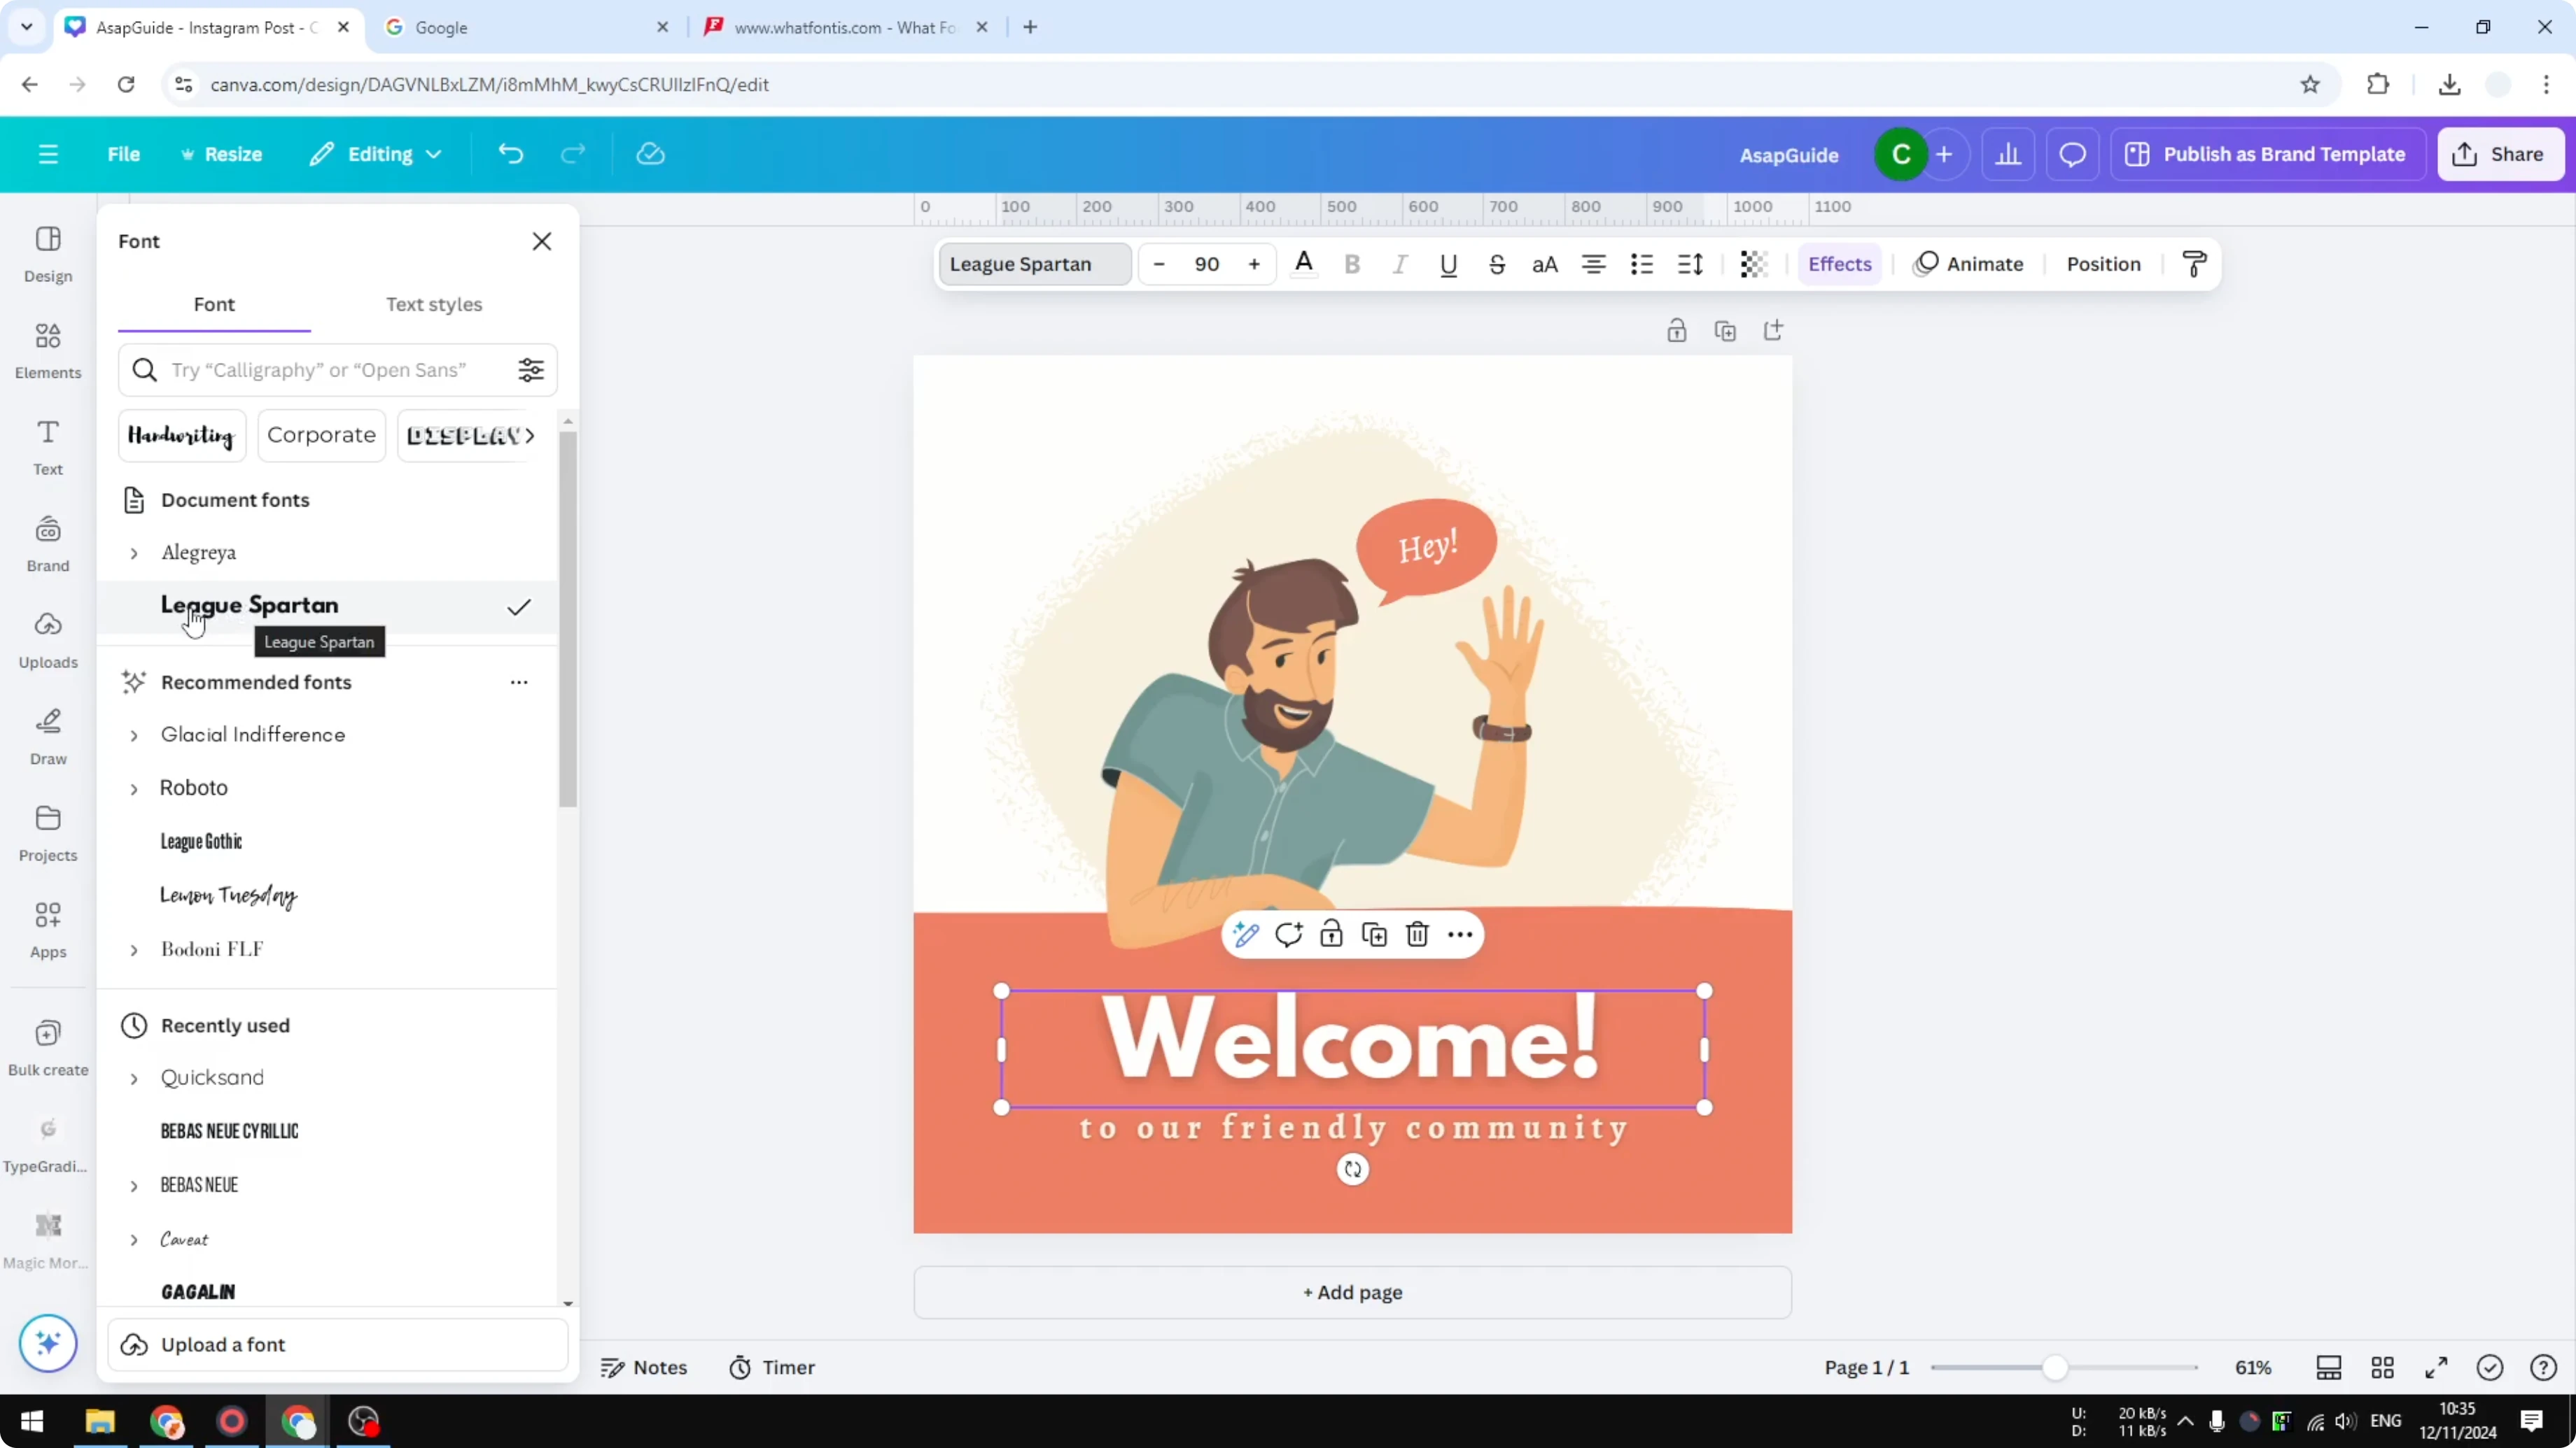Toggle bold formatting on the text

1352,264
